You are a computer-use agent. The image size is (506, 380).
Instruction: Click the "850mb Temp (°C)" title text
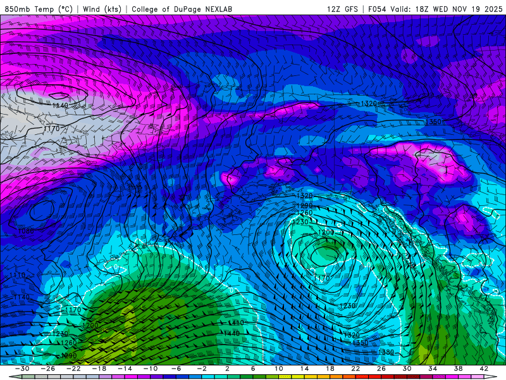39,9
